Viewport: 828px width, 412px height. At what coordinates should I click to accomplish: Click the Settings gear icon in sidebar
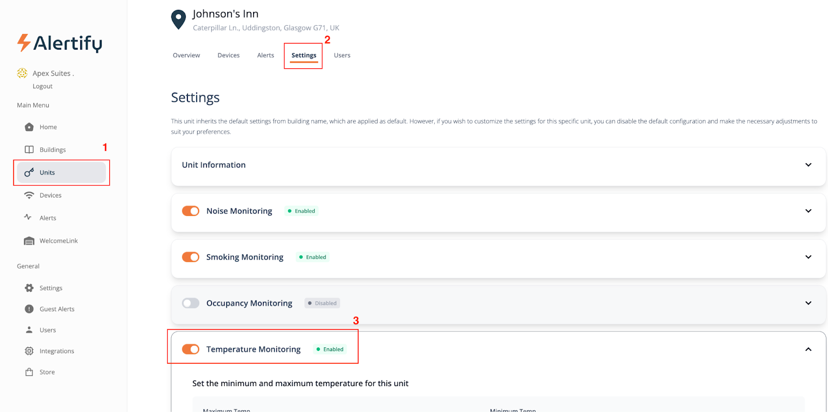click(29, 288)
